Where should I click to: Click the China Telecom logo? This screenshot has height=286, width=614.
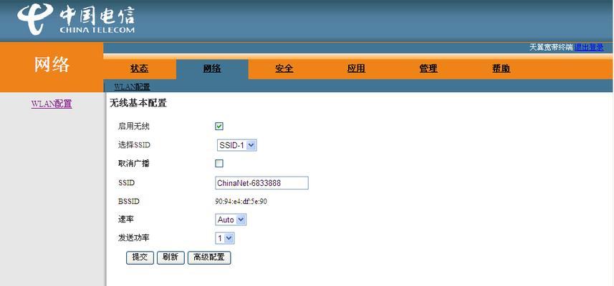point(76,19)
